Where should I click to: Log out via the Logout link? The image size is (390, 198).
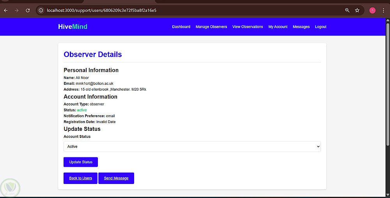tap(321, 27)
